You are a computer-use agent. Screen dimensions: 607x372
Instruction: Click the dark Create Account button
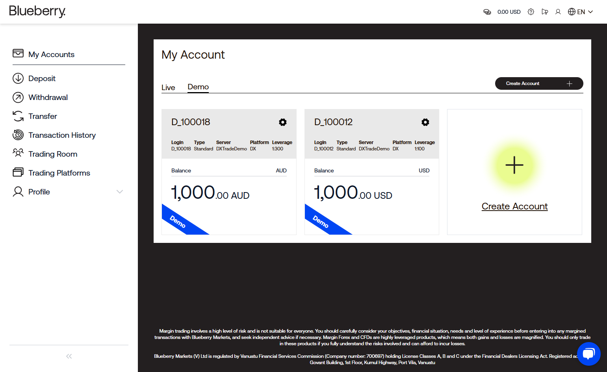point(539,83)
